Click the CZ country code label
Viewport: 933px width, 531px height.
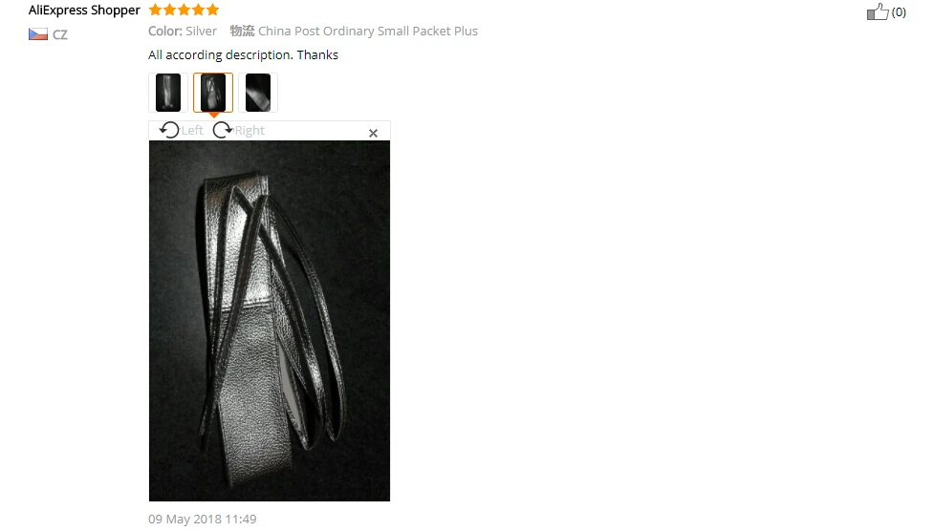(60, 34)
